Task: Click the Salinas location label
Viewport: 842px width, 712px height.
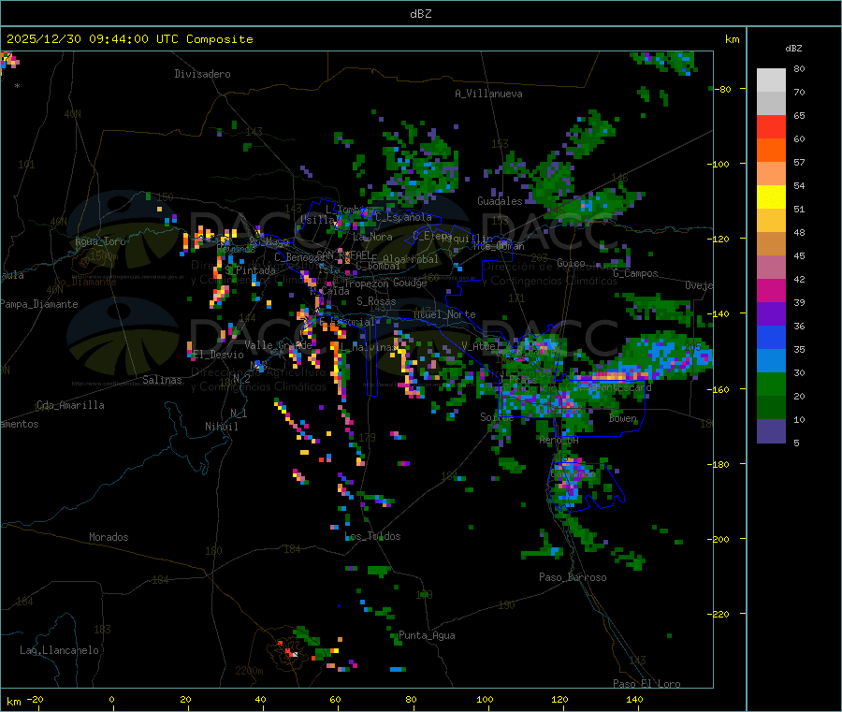Action: tap(162, 380)
